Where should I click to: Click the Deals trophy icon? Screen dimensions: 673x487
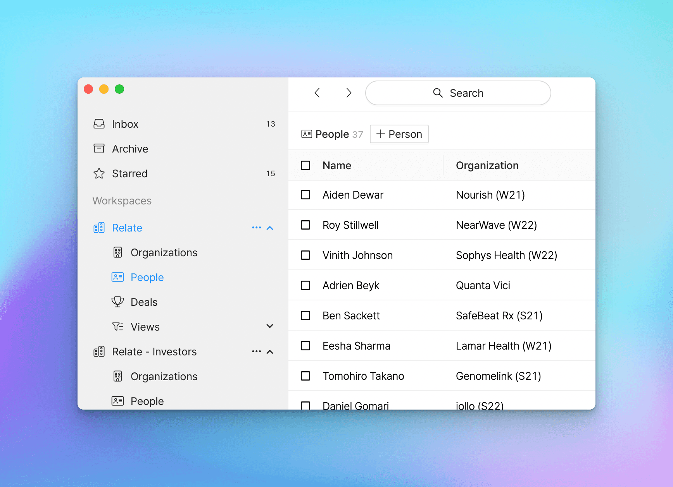click(x=117, y=302)
